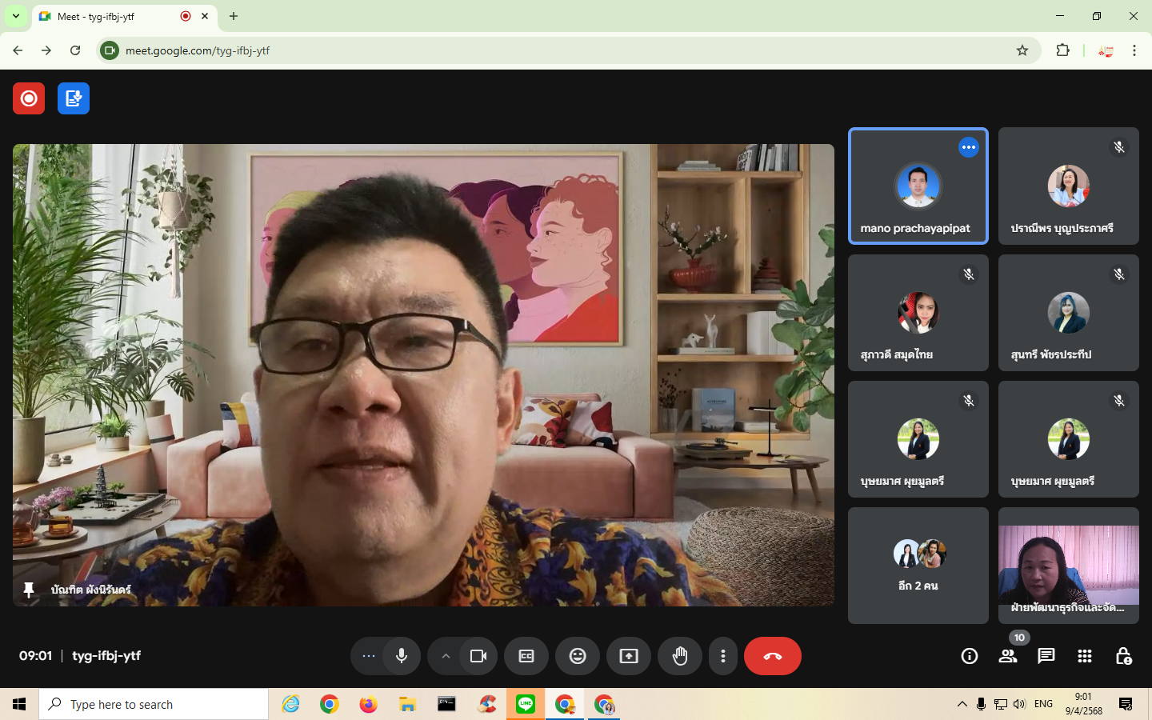
Task: Click the meeting code tyg-ifbj-ytf text
Action: click(x=106, y=655)
